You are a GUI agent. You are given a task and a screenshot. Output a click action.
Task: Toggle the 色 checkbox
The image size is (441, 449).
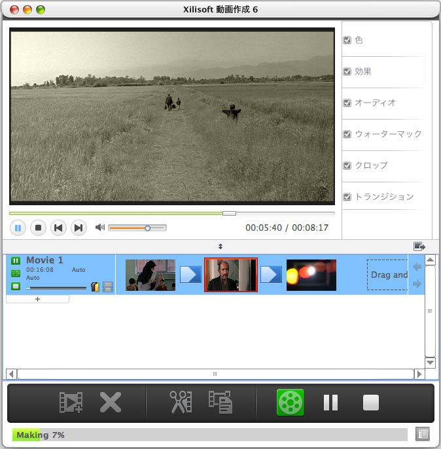coord(347,40)
